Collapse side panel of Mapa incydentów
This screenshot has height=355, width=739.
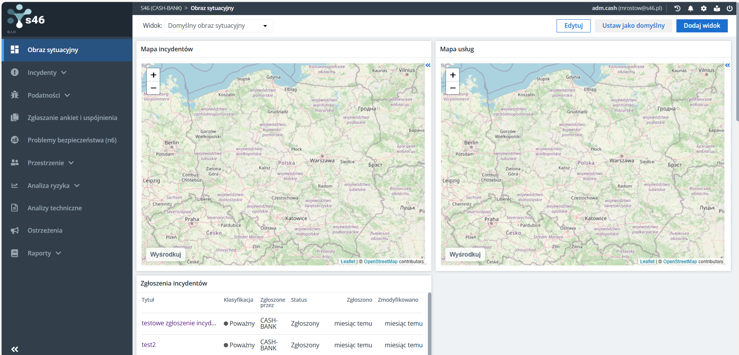point(428,65)
